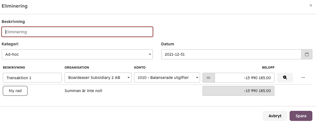Open the Konto 1010 Balanserade utgifter dropdown

(167, 78)
